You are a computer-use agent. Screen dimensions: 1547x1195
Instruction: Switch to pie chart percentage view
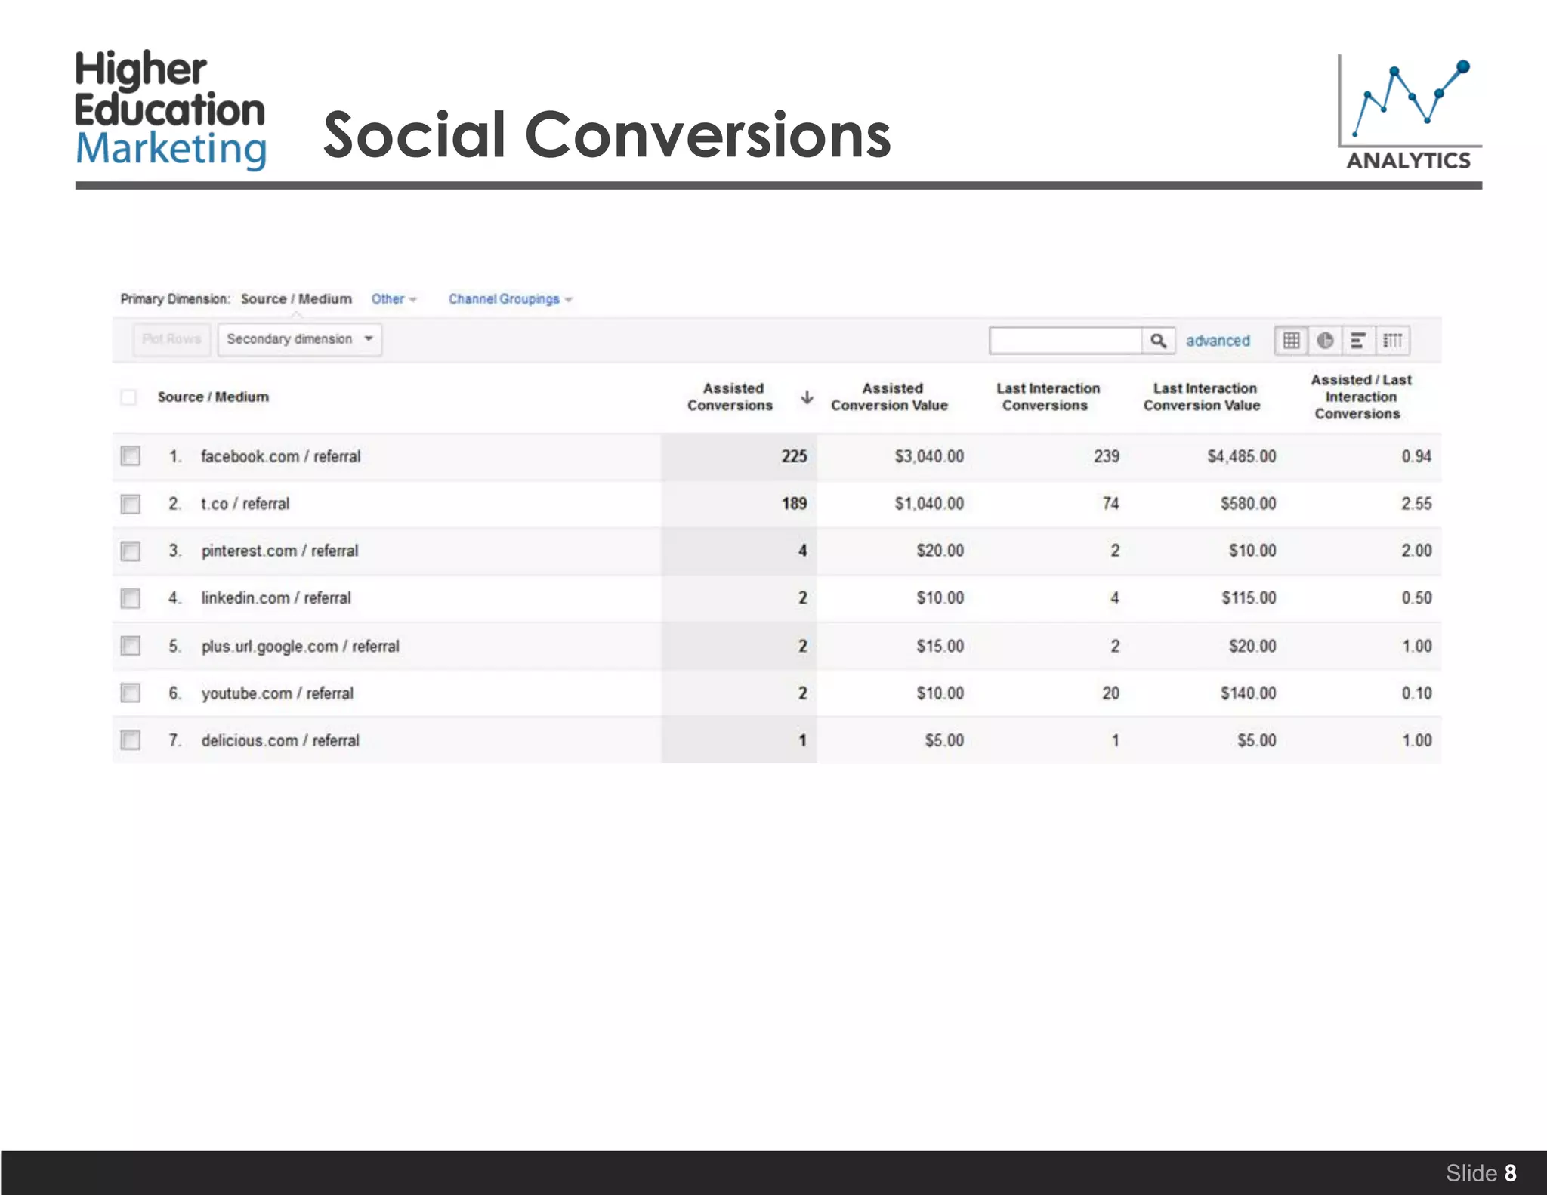[1325, 341]
